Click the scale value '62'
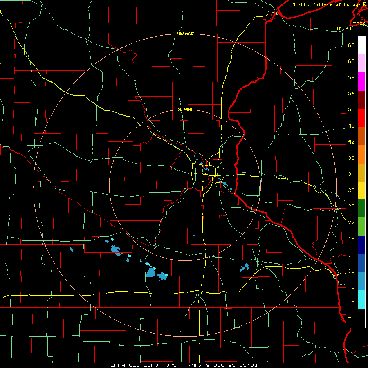Screen dimensions: 368x368 (x=351, y=61)
